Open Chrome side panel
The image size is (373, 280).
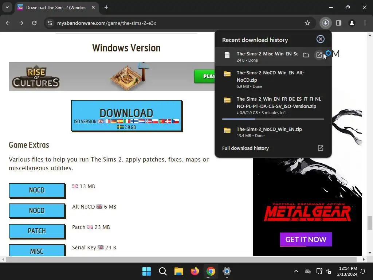coord(339,23)
